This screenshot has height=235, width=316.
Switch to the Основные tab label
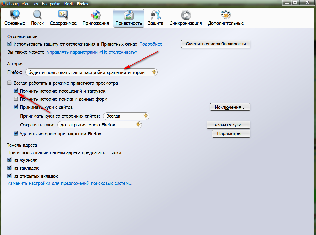(x=15, y=23)
